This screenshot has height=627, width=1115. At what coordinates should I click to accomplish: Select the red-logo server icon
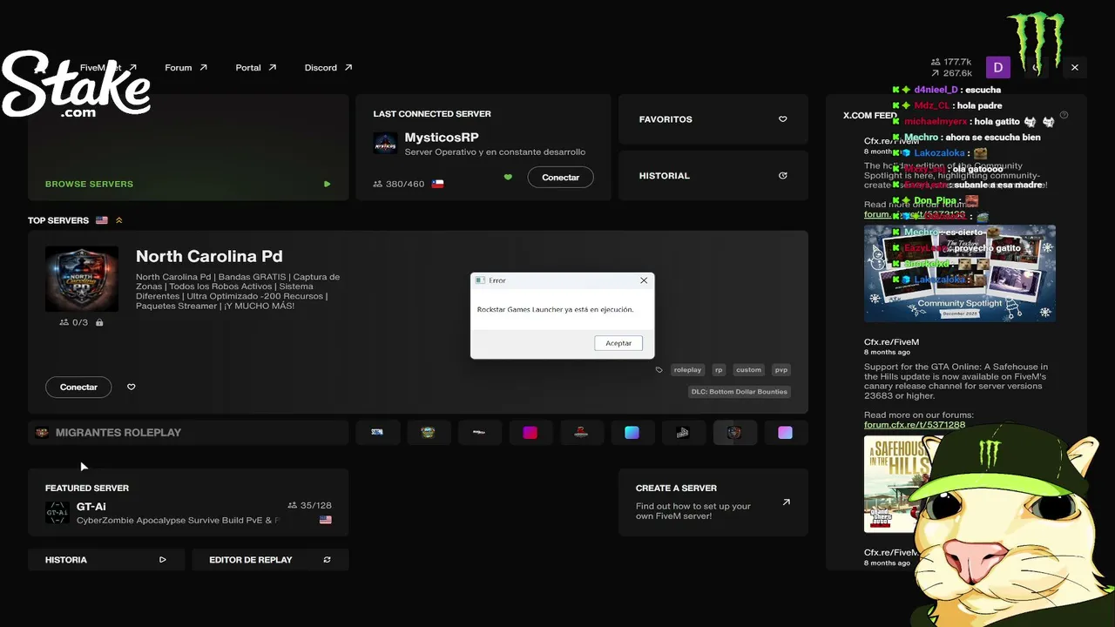tap(581, 433)
